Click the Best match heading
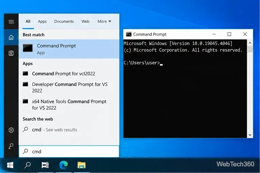The image size is (260, 173). coord(34,35)
